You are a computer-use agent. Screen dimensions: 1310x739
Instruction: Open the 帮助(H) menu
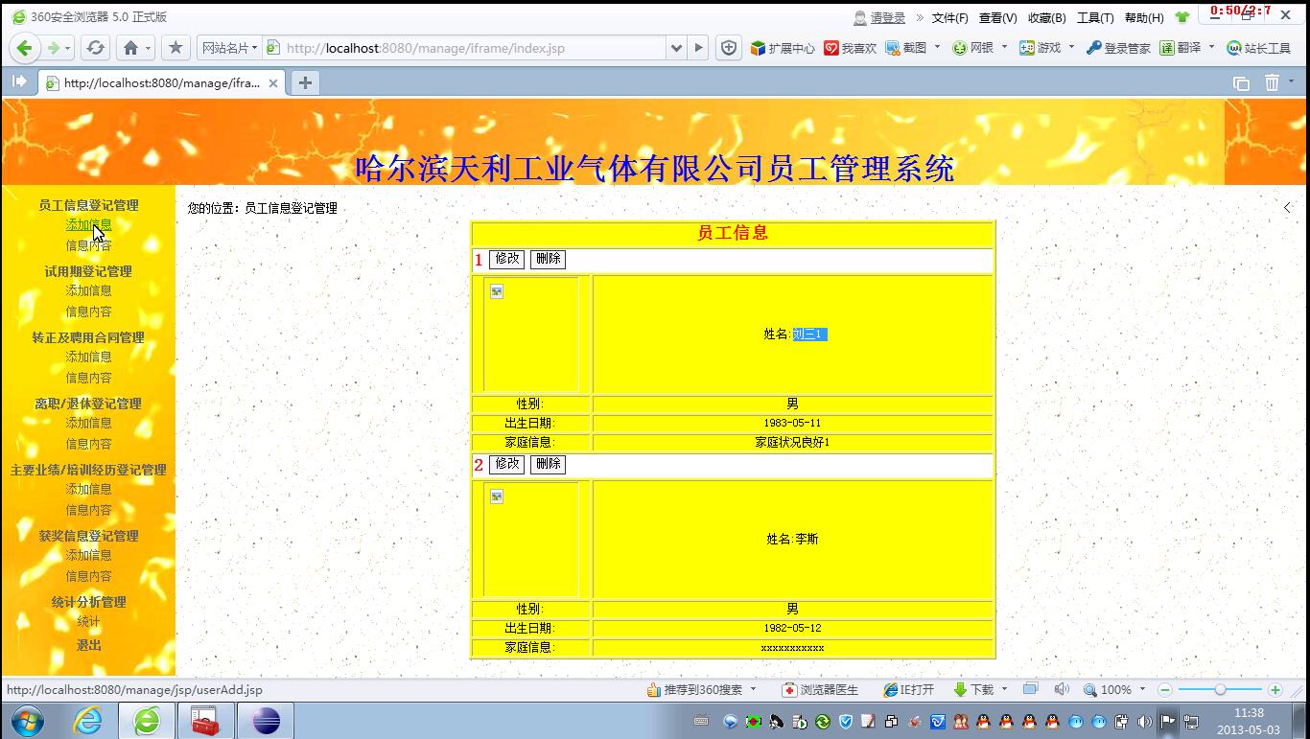click(x=1144, y=18)
